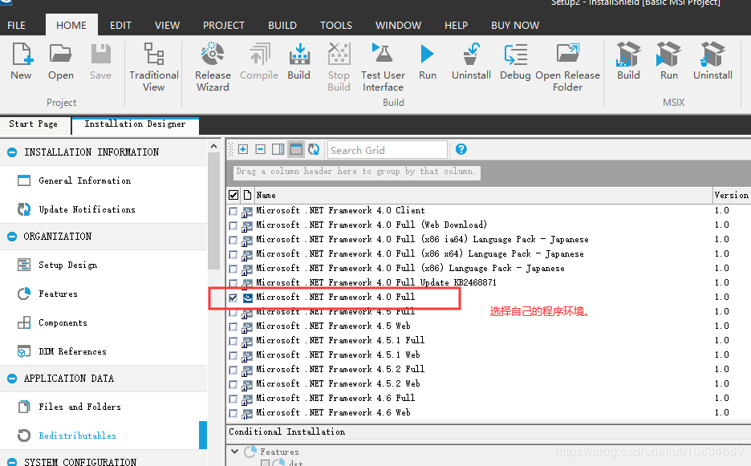Open the HELP ribbon tab
This screenshot has width=751, height=466.
pyautogui.click(x=456, y=26)
